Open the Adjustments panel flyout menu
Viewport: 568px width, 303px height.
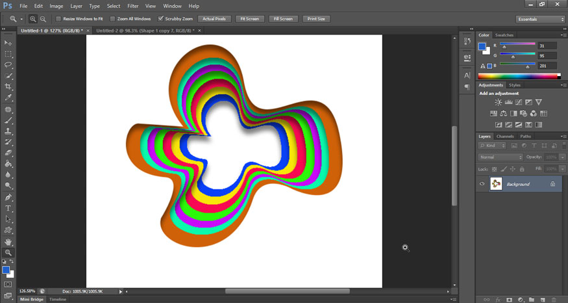(x=563, y=85)
